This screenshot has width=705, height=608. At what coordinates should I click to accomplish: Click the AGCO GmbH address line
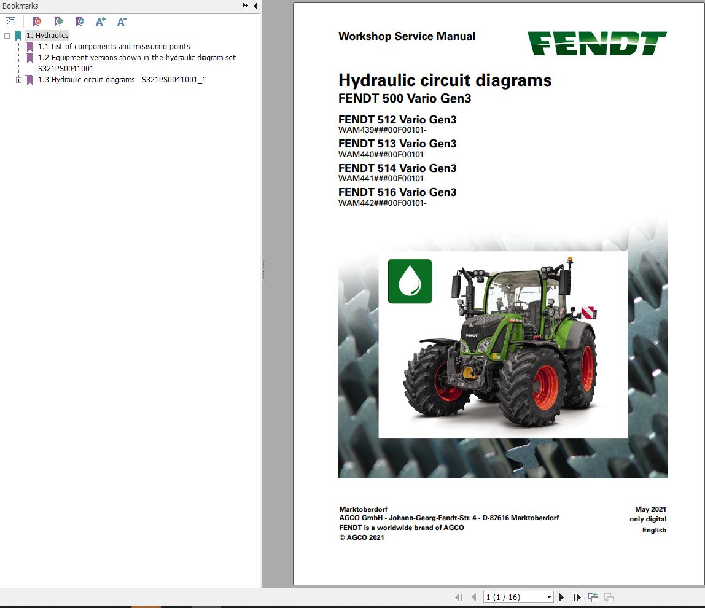pos(449,518)
